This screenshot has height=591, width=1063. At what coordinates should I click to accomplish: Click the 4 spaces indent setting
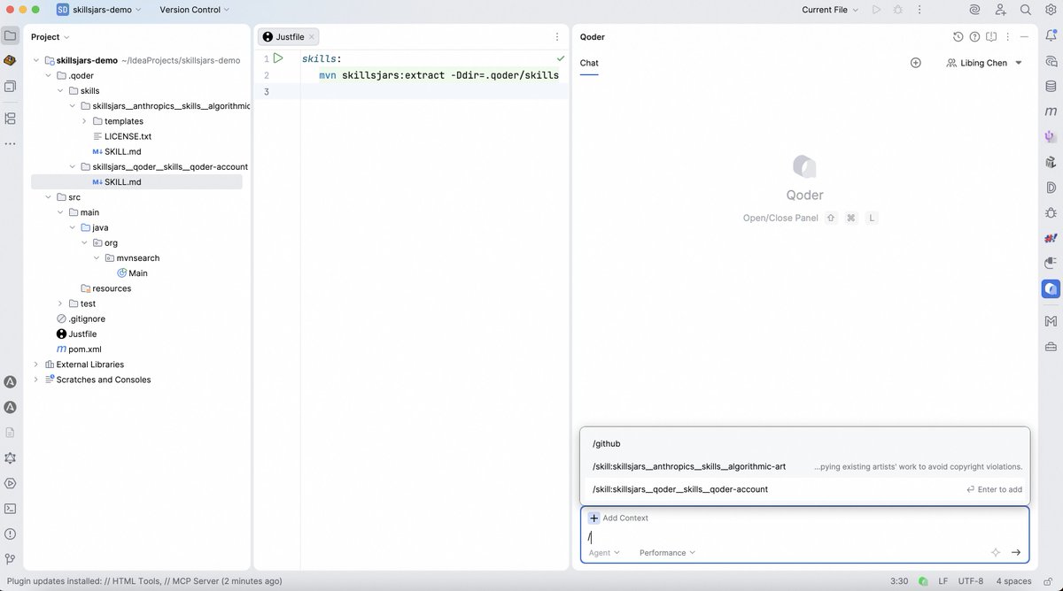coord(1013,581)
